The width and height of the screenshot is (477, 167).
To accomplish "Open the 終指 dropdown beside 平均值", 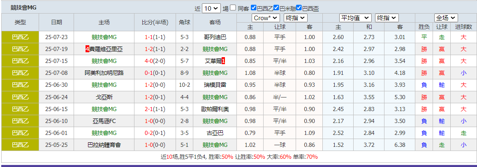I will (387, 18).
